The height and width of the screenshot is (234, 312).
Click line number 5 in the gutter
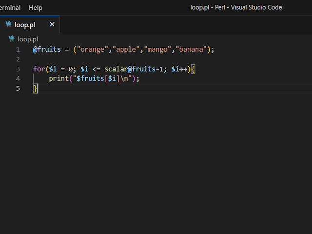pos(18,88)
